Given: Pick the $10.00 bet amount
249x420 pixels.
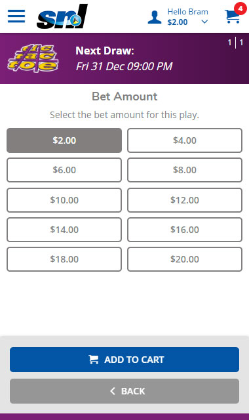Looking at the screenshot, I should click(64, 200).
